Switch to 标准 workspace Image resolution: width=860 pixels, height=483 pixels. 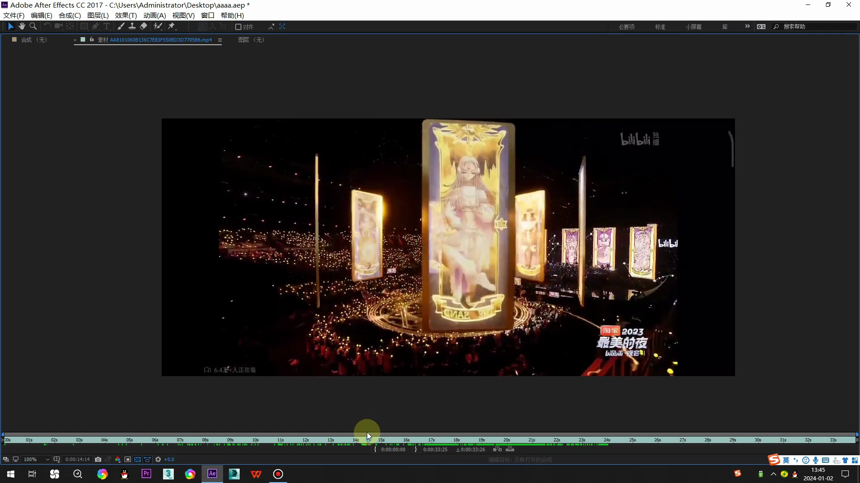(660, 27)
